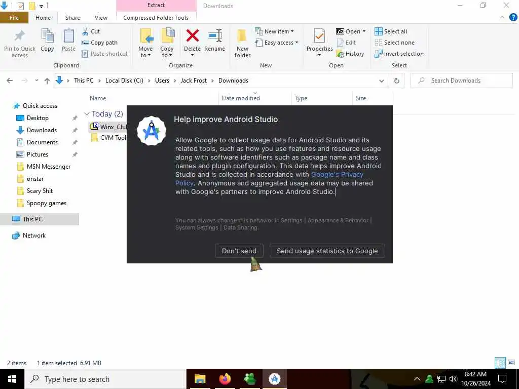Open Android Studio taskbar icon
The image size is (519, 389).
pos(274,379)
